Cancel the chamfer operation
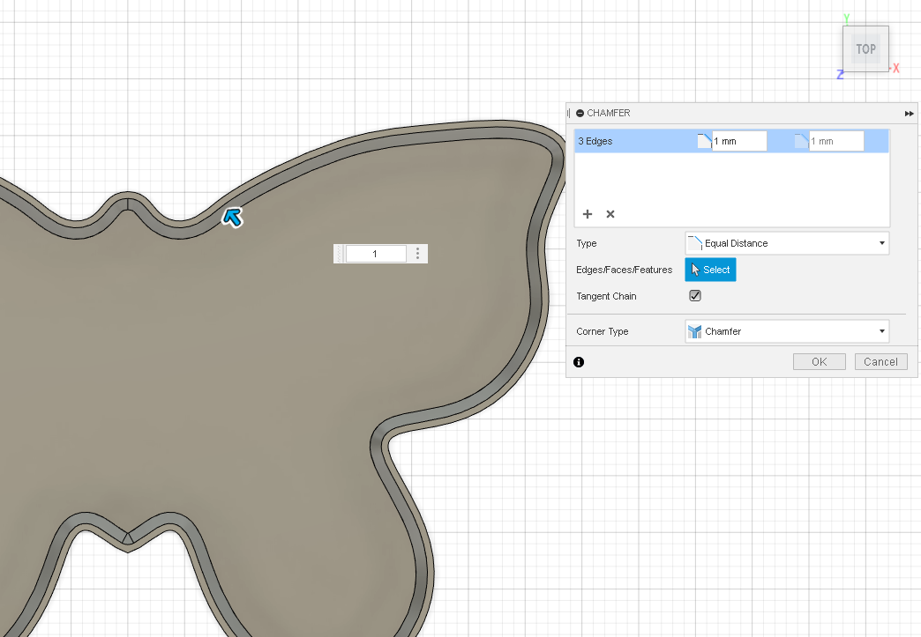921x637 pixels. click(x=881, y=362)
